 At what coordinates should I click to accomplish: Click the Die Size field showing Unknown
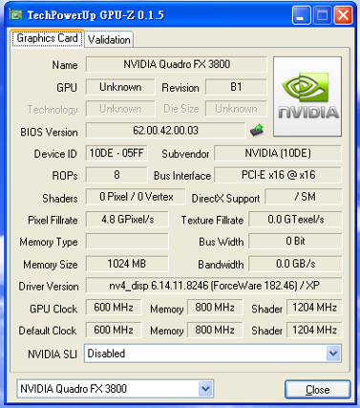pyautogui.click(x=236, y=109)
